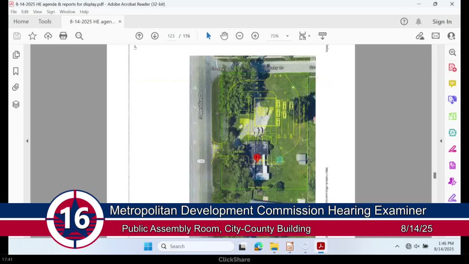Open Task View from the taskbar
The width and height of the screenshot is (469, 264).
coord(242,246)
